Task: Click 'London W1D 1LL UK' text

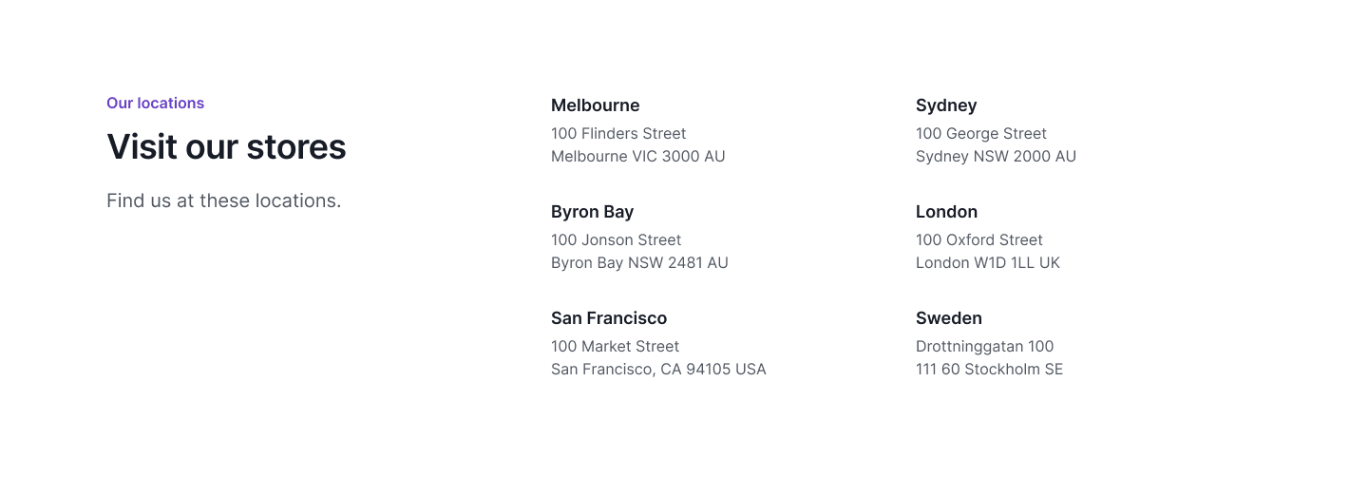Action: coord(988,262)
